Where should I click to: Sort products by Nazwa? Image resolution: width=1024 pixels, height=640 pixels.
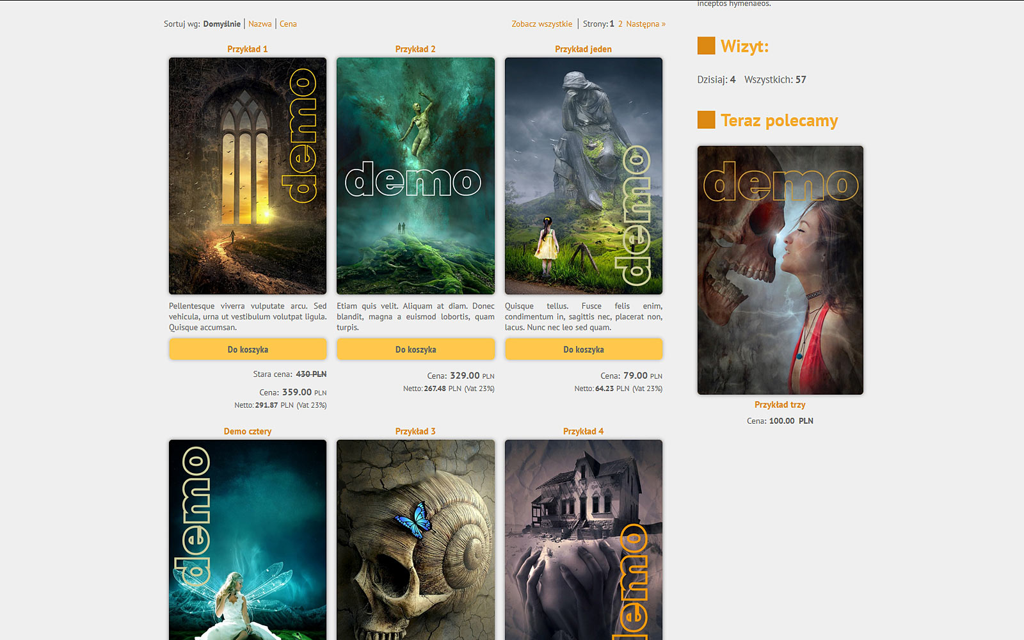[260, 24]
